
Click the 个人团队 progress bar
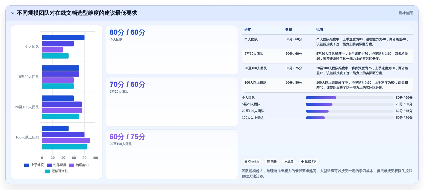(x=350, y=98)
